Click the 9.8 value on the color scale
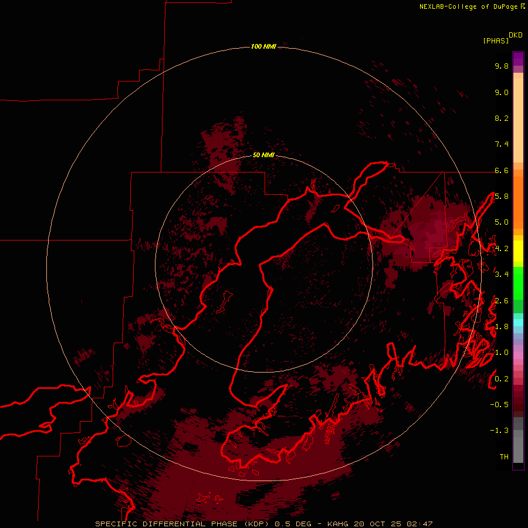The height and width of the screenshot is (528, 528). (502, 66)
